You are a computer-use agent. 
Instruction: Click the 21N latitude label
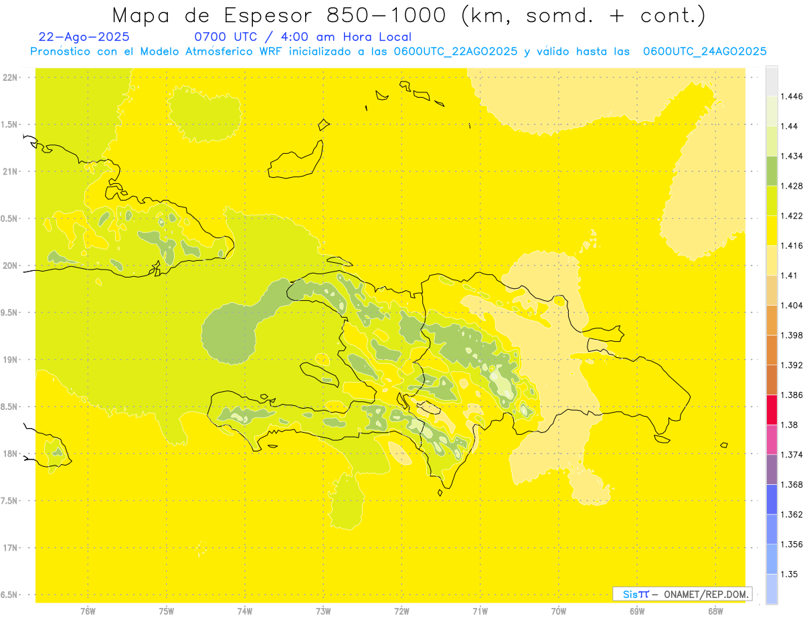[x=9, y=172]
